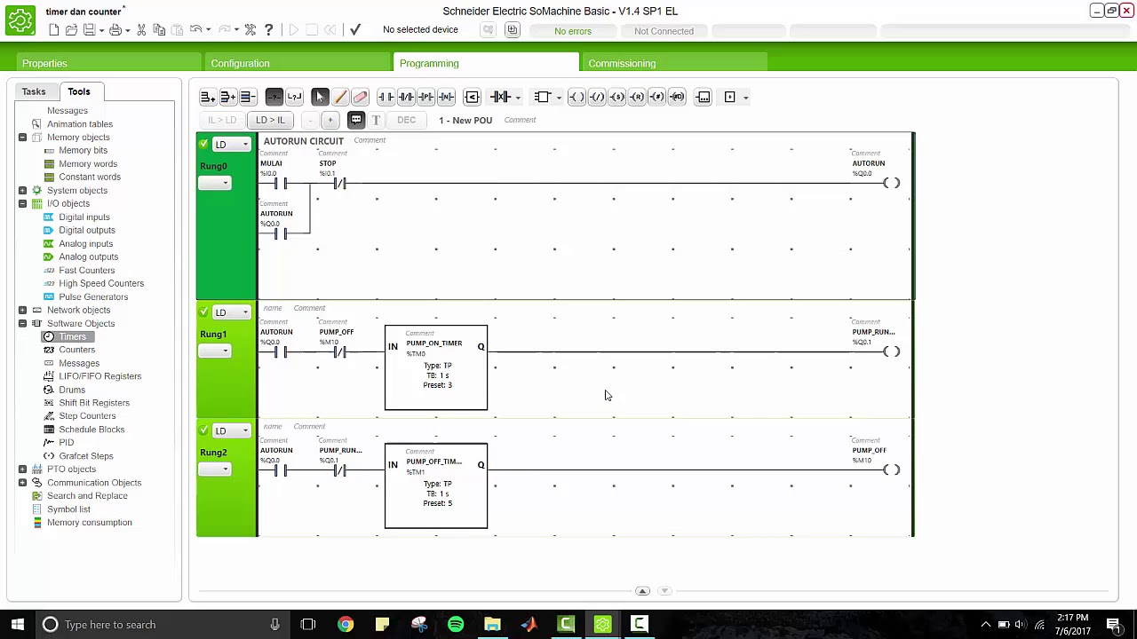This screenshot has height=639, width=1137.
Task: Insert a Reset coil (R) element
Action: pyautogui.click(x=637, y=97)
